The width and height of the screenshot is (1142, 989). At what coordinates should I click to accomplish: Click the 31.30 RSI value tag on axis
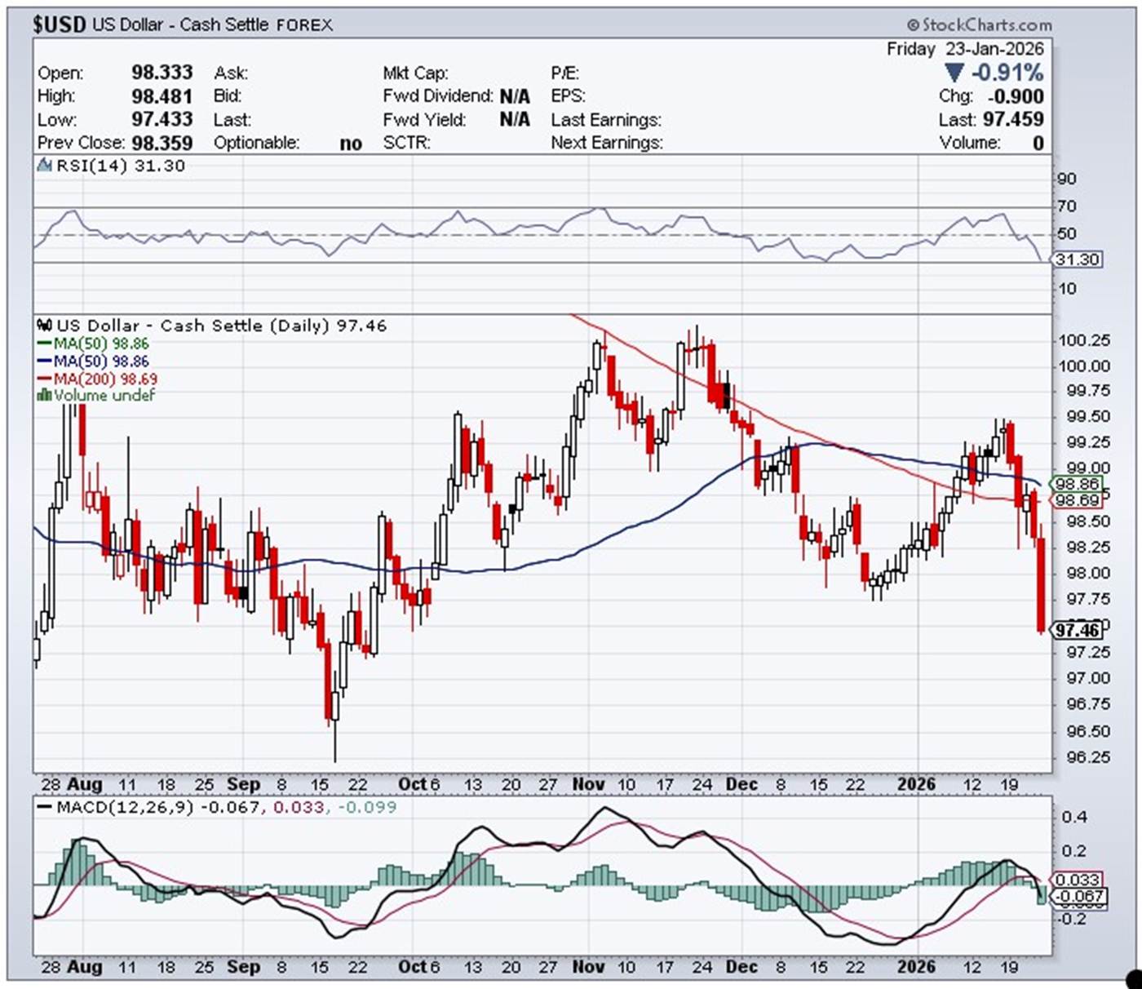coord(1078,259)
